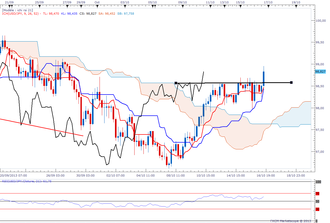Screen dimensions: 330x223
Task: Click the RSI 70 level label
Action: pyautogui.click(x=317, y=193)
